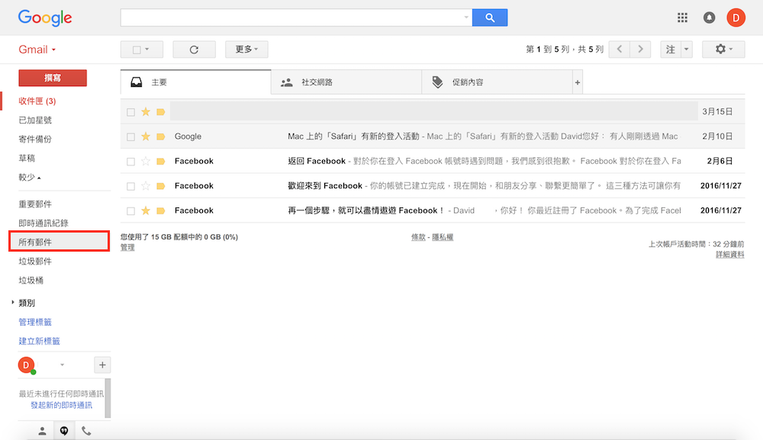Viewport: 763px width, 440px height.
Task: Open the 詳細資料 link
Action: (x=729, y=255)
